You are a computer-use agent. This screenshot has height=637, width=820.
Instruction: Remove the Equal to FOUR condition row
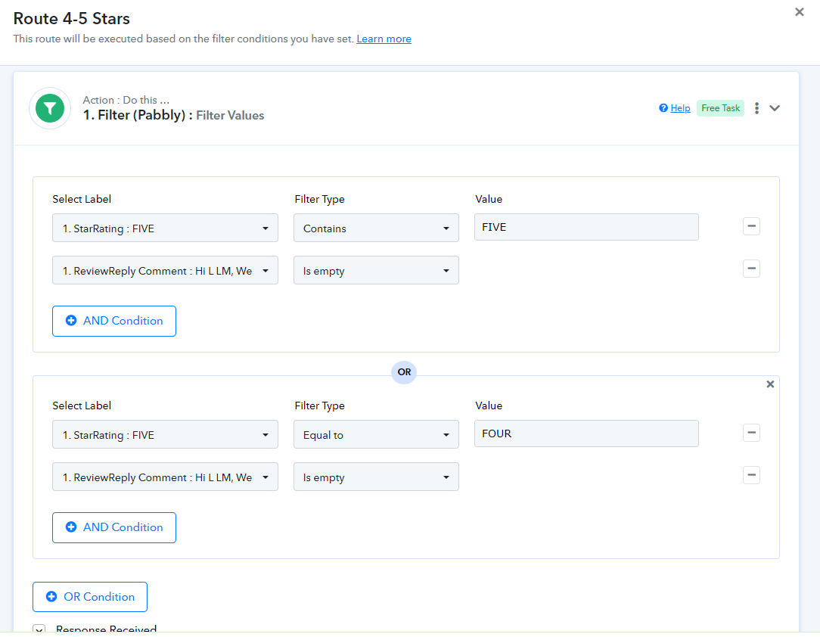pos(751,433)
